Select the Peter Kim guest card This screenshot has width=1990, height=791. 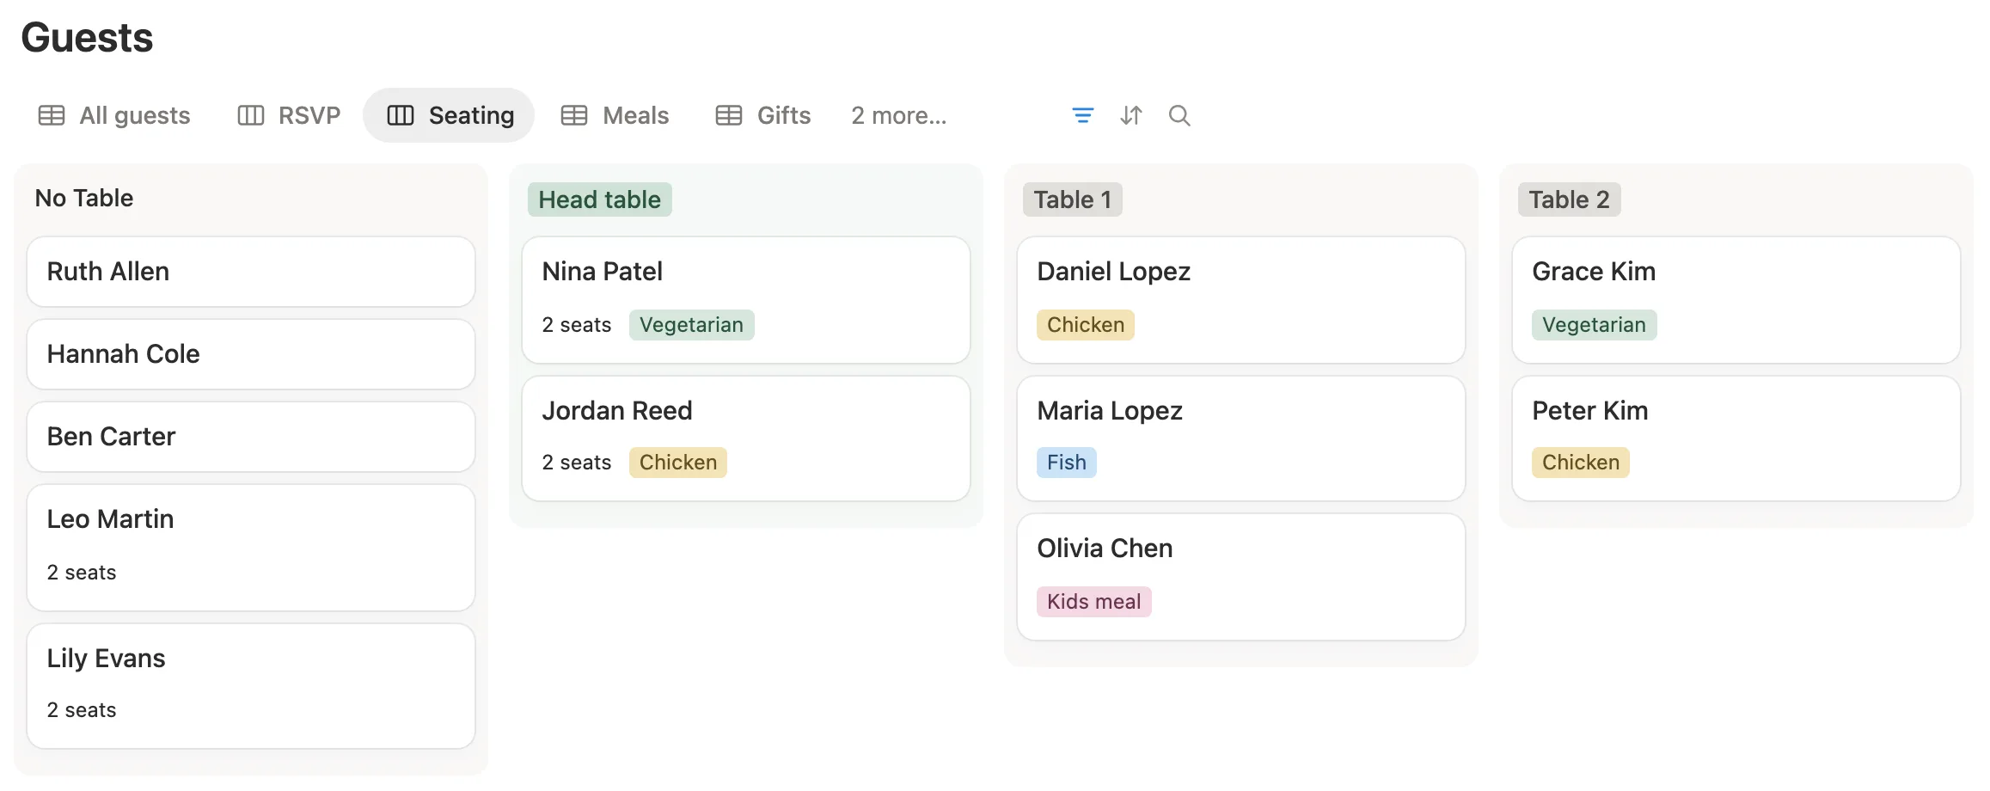point(1736,438)
